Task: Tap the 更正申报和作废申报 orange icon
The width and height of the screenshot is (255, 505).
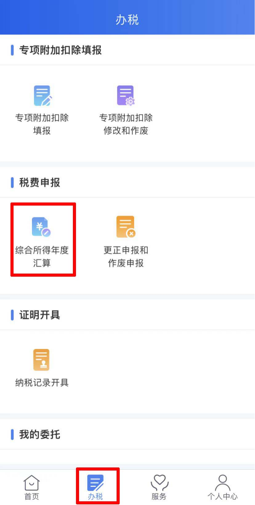Action: click(x=126, y=227)
